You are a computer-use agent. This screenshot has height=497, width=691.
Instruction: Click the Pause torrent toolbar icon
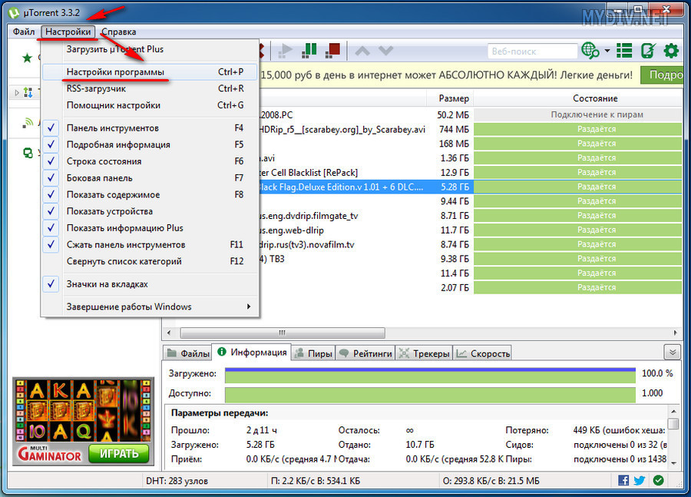click(x=309, y=50)
